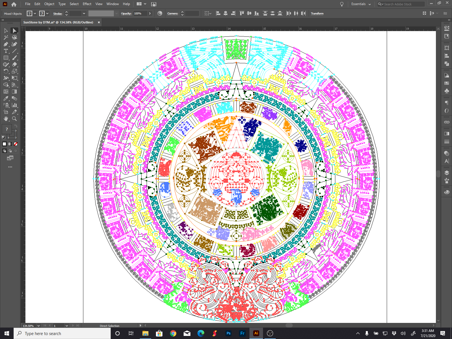Open the Essentials workspace dropdown
Viewport: 452px width, 339px height.
click(x=361, y=4)
